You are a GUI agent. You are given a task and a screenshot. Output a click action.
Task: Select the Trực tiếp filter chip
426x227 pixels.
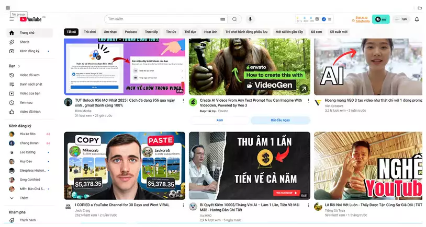click(151, 32)
